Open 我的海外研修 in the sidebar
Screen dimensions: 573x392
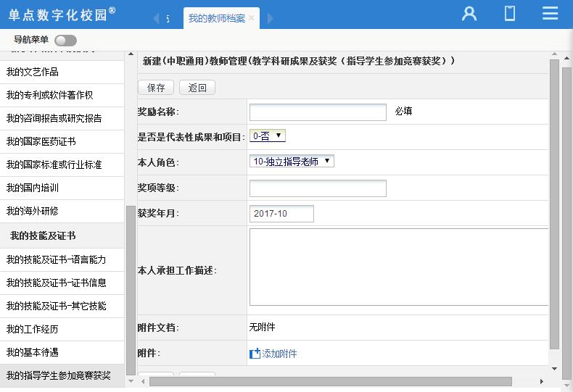[32, 211]
